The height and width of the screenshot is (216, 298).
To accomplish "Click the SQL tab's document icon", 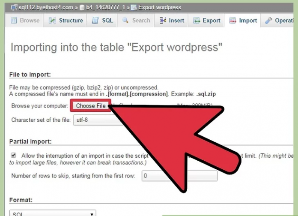I will pyautogui.click(x=95, y=20).
